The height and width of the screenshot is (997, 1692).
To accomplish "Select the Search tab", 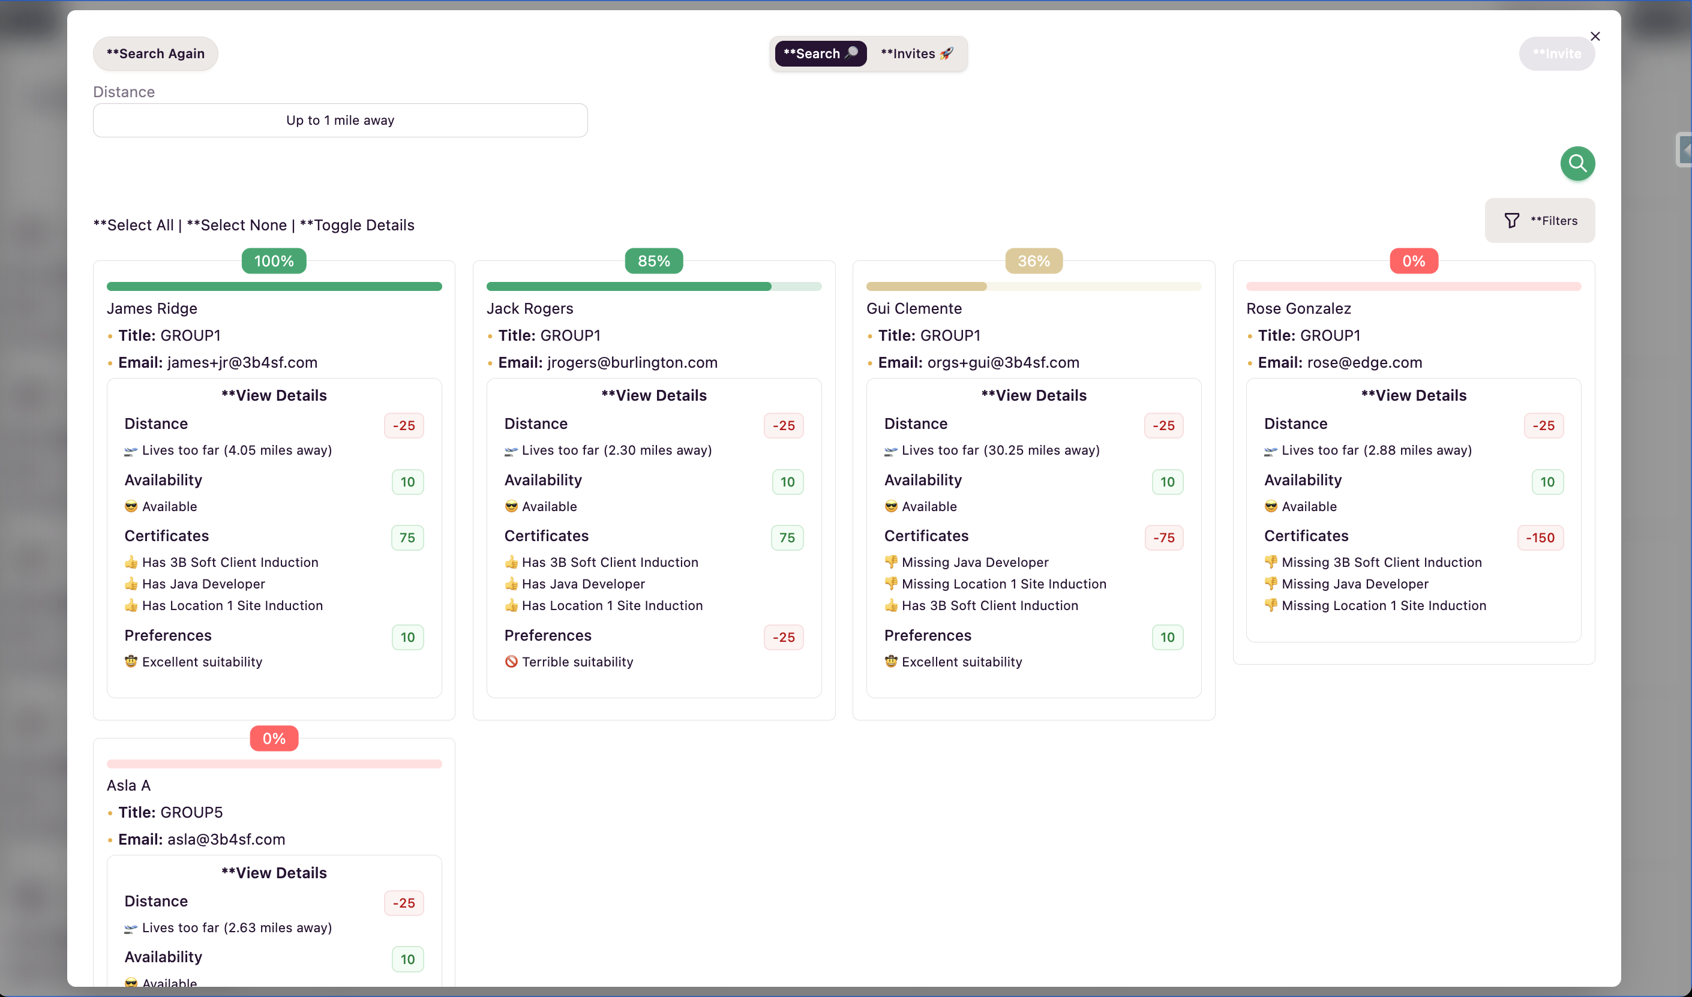I will pos(820,54).
